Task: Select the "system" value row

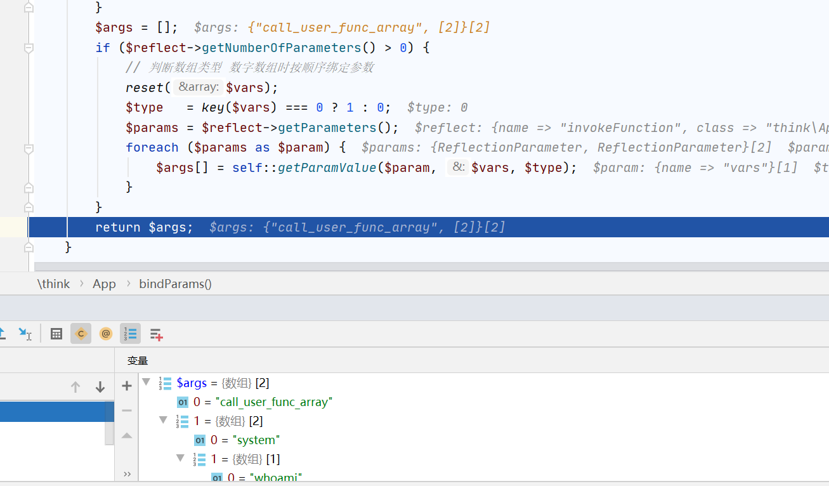Action: 483,440
